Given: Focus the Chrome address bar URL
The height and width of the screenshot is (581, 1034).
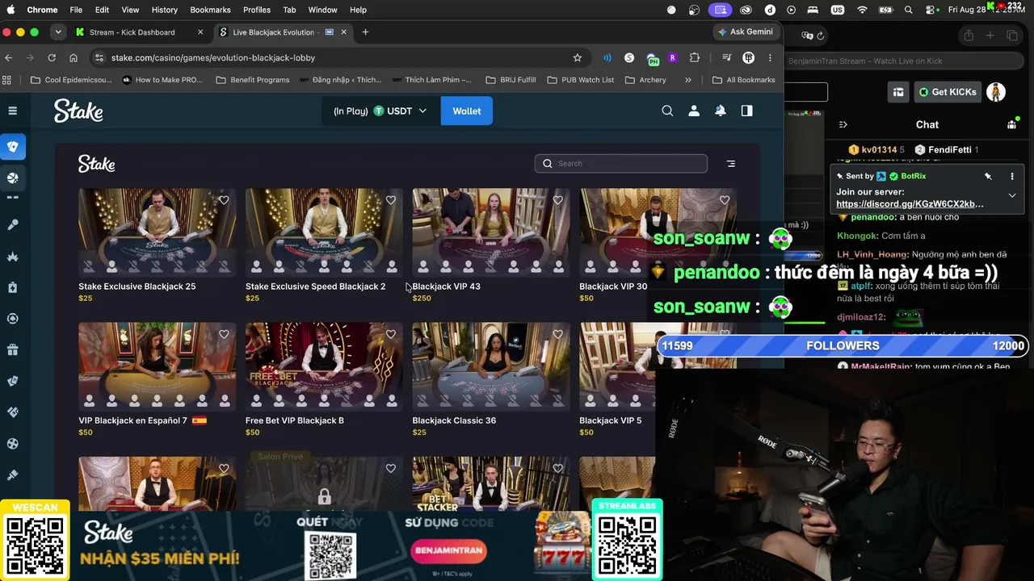Looking at the screenshot, I should 213,58.
